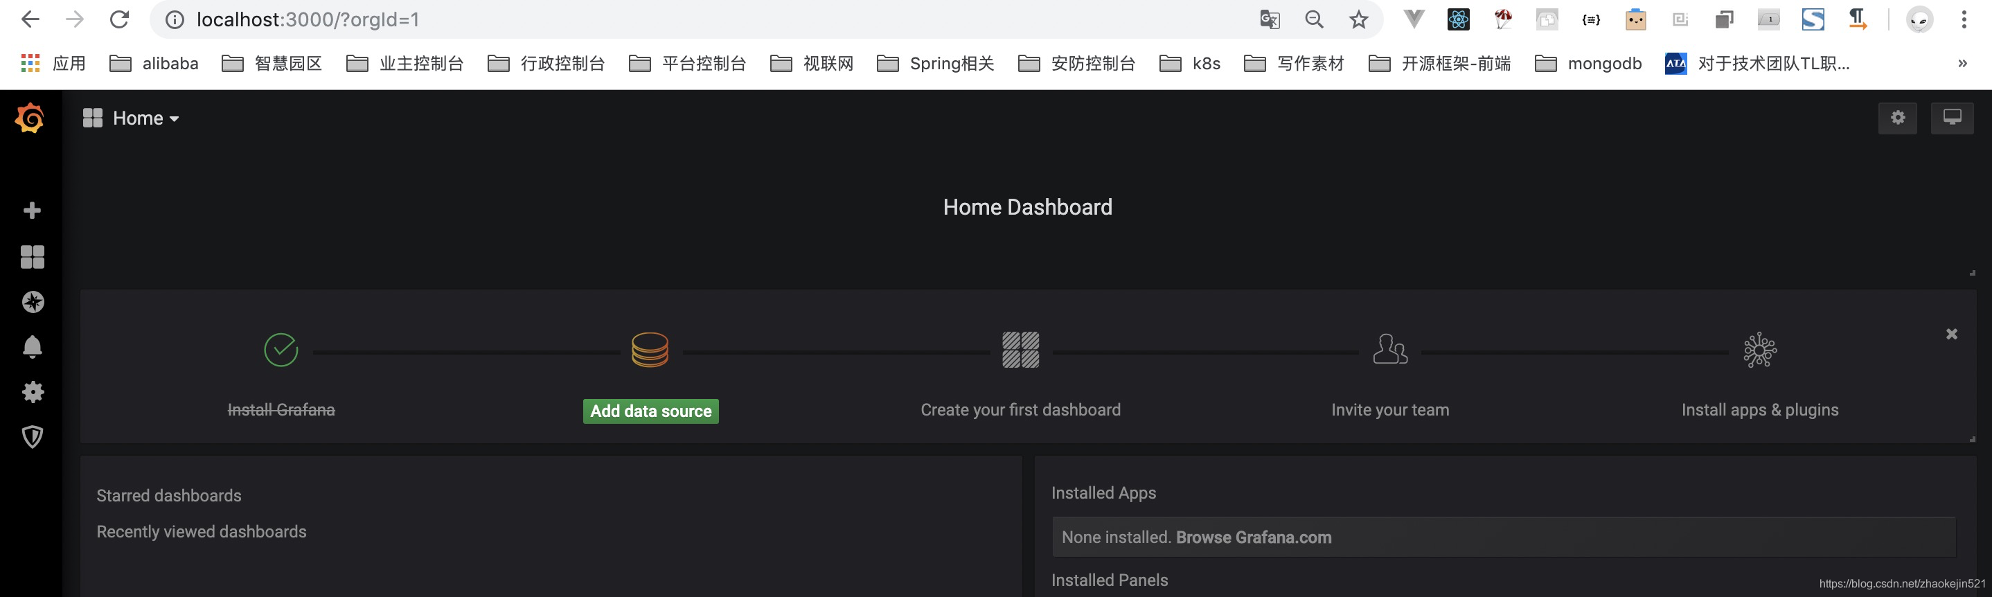The height and width of the screenshot is (597, 1992).
Task: Open the 对于技术团队TL职 bookmark
Action: tap(1758, 64)
